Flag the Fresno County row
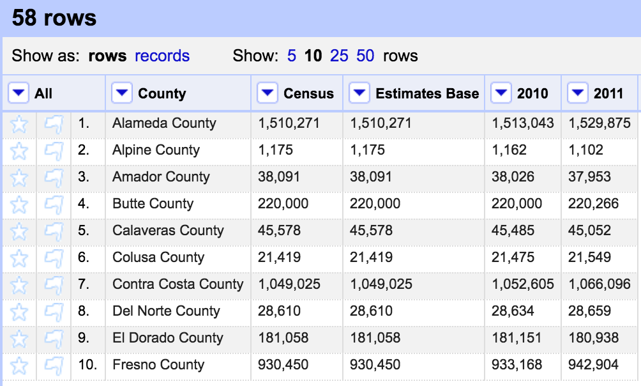641x386 pixels. [54, 366]
